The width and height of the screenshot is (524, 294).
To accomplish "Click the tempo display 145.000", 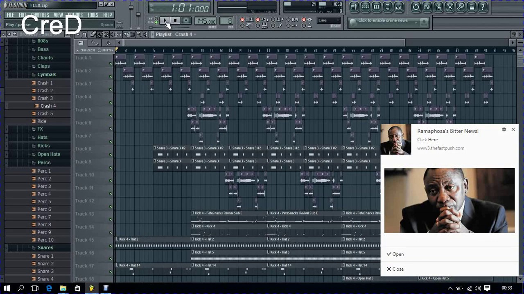I will click(x=205, y=21).
